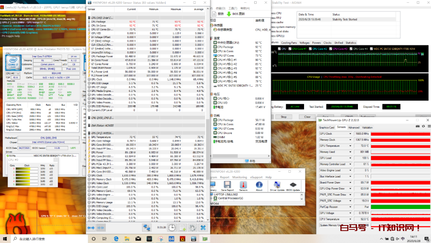431x243 pixels.
Task: Expand the Central Processor(s) tree node
Action: (x=212, y=198)
